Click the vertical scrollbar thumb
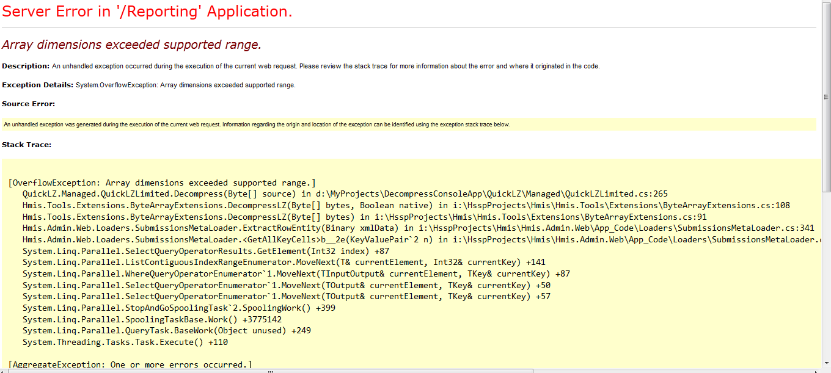Screen dimensions: 831x373 [x=826, y=97]
